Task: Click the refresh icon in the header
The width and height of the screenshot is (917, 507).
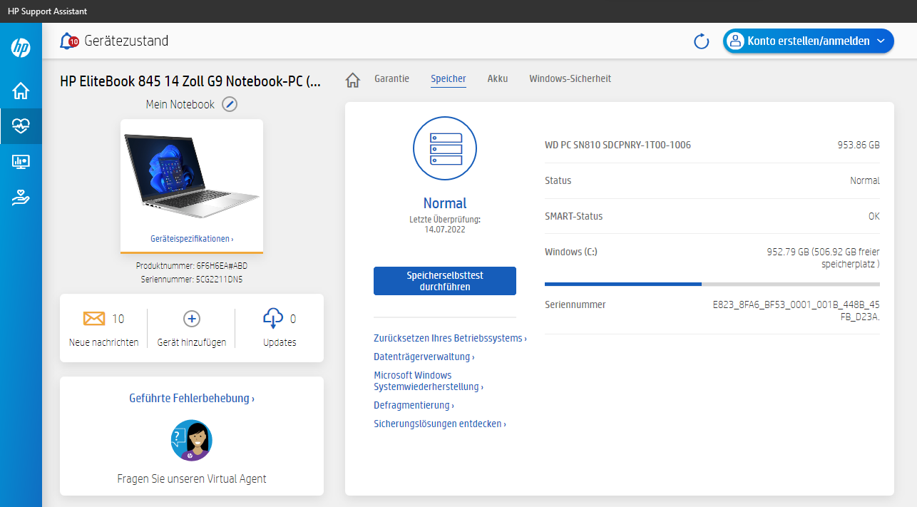Action: 702,41
